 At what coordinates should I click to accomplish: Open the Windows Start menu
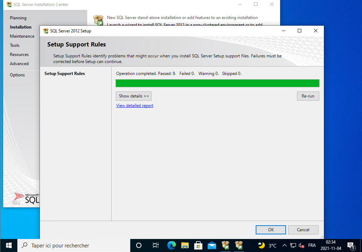pyautogui.click(x=8, y=245)
